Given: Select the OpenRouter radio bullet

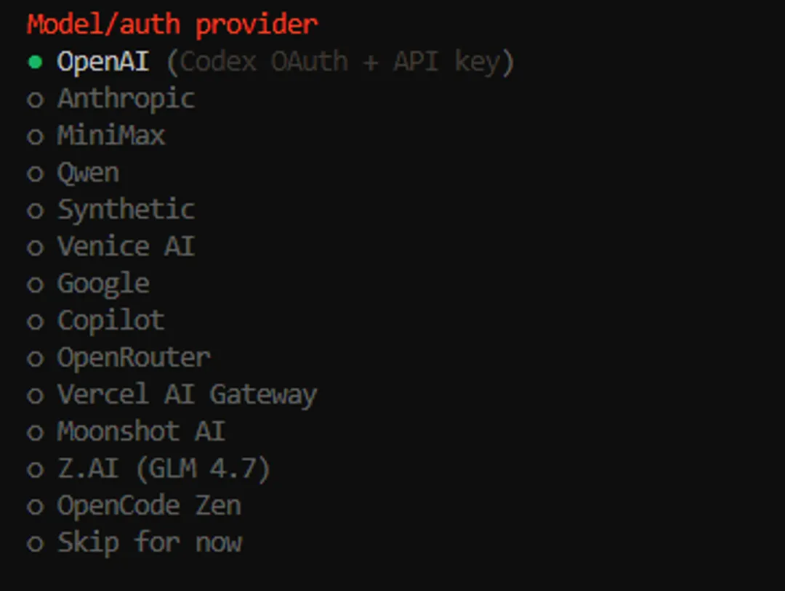Looking at the screenshot, I should point(35,358).
